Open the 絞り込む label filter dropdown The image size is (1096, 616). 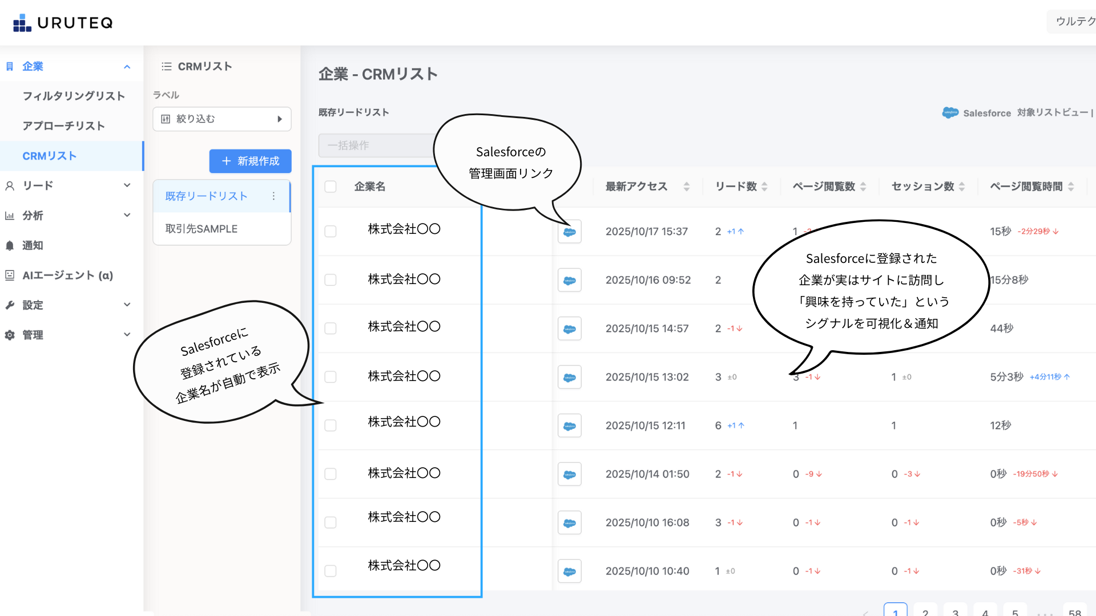click(x=222, y=119)
